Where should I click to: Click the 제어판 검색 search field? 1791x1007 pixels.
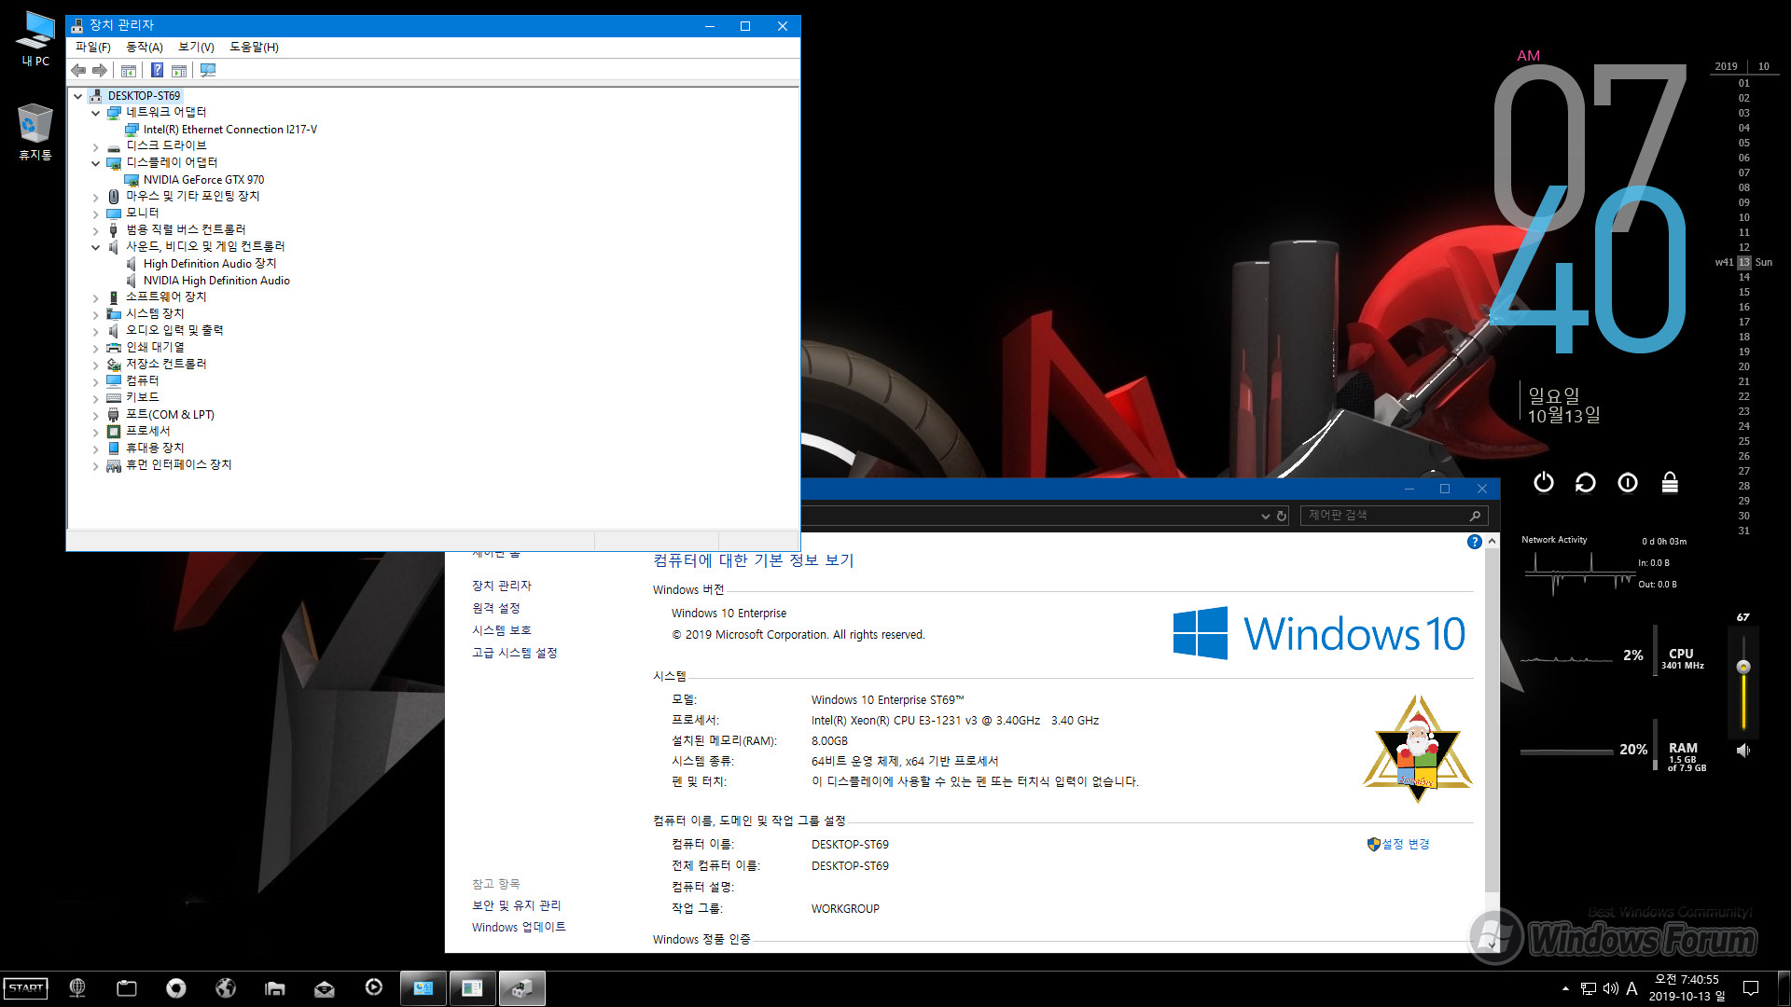1394,516
